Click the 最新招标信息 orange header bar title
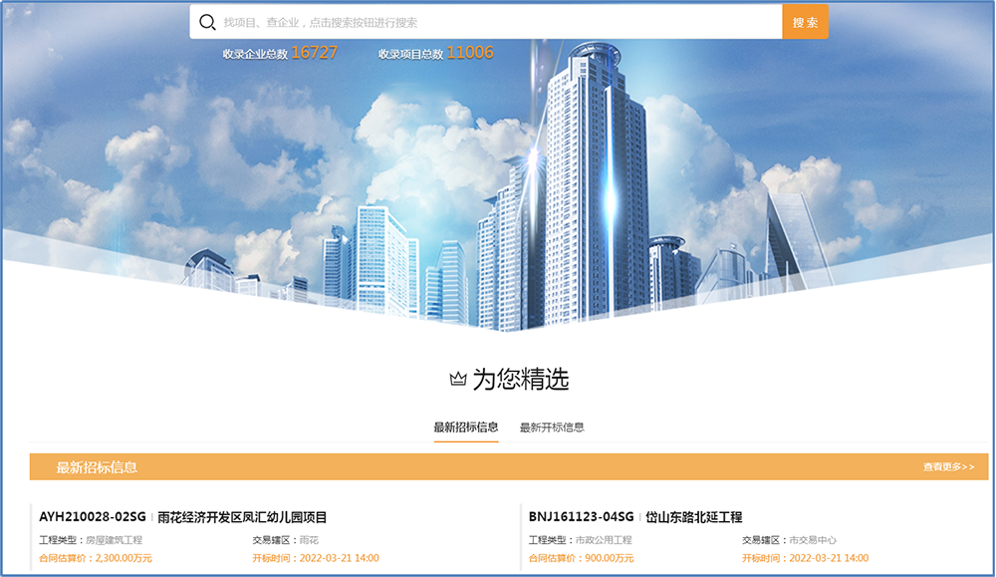The image size is (996, 577). click(x=97, y=467)
